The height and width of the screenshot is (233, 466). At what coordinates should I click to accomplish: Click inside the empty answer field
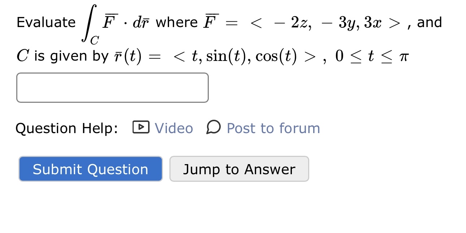(x=112, y=87)
